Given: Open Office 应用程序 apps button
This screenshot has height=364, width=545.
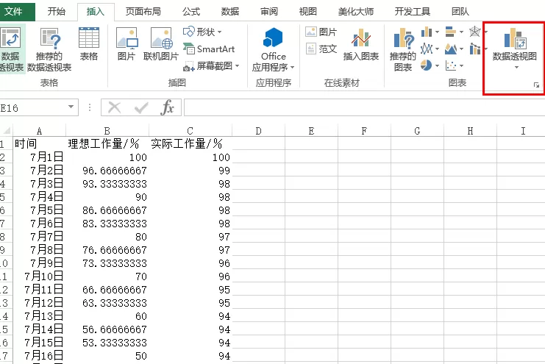Looking at the screenshot, I should click(x=273, y=49).
